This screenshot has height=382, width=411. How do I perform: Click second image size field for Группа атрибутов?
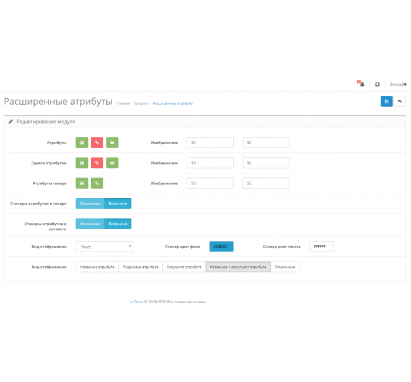click(266, 163)
